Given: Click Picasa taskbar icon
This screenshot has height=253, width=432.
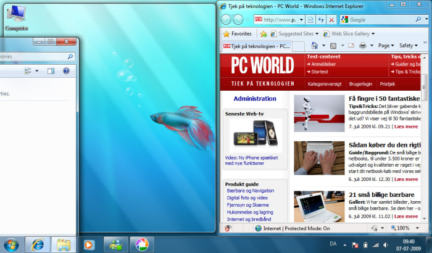Looking at the screenshot, I should click(x=142, y=244).
